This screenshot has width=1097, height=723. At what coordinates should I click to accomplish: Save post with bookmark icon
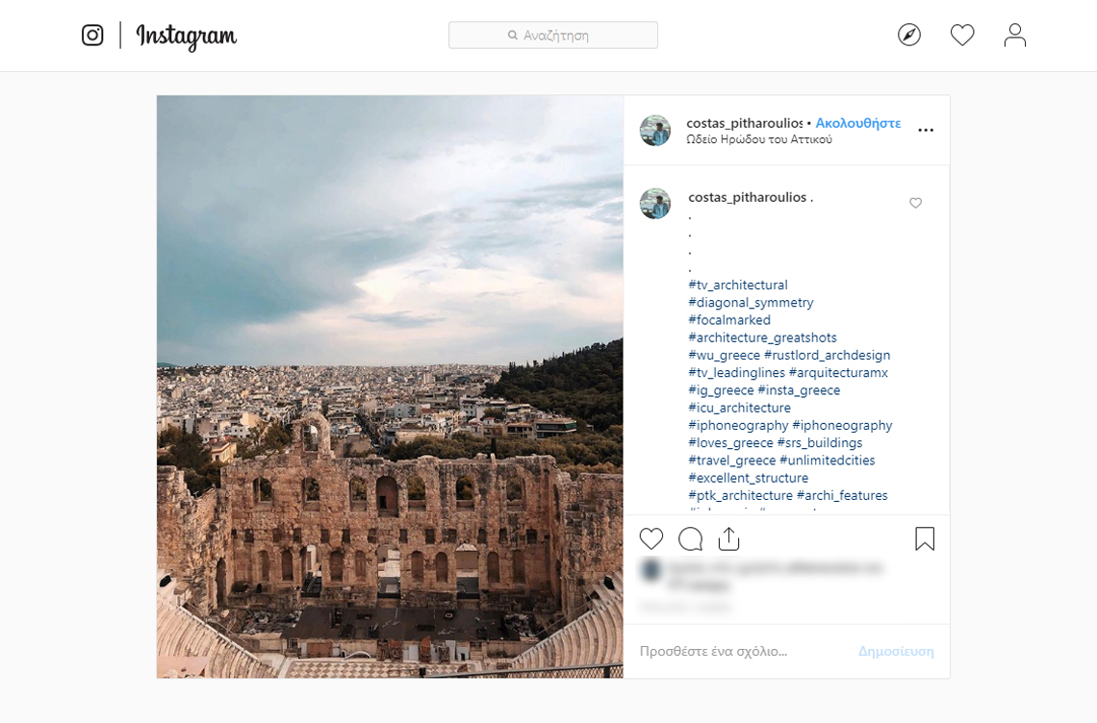tap(924, 539)
